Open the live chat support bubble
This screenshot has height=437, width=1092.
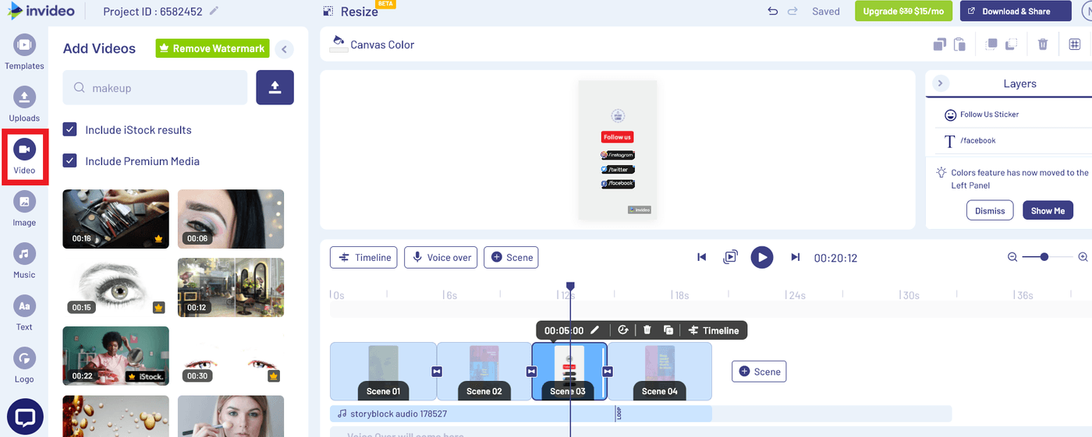pyautogui.click(x=25, y=417)
